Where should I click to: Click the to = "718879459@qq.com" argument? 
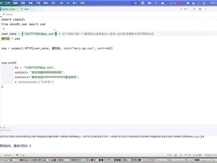35,68
